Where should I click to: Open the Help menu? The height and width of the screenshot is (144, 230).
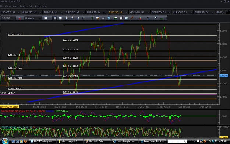(x=44, y=6)
